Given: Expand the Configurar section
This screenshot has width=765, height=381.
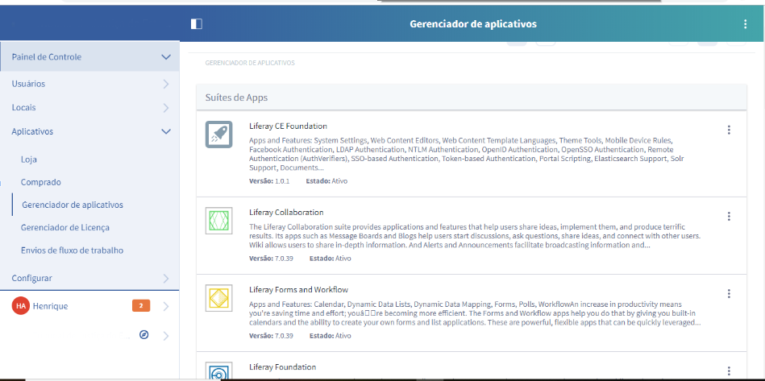Looking at the screenshot, I should pyautogui.click(x=165, y=278).
